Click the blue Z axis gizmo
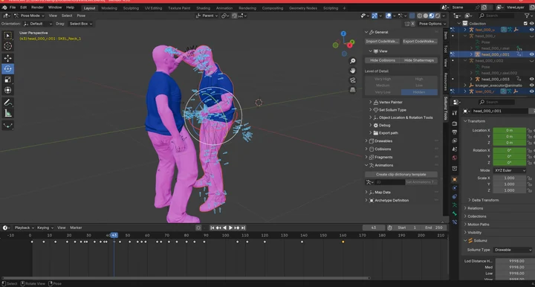This screenshot has height=287, width=535. click(x=343, y=33)
